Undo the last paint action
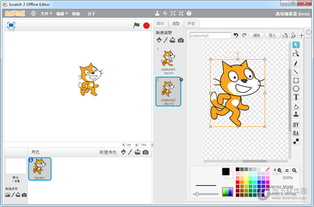The width and height of the screenshot is (314, 207). [236, 35]
